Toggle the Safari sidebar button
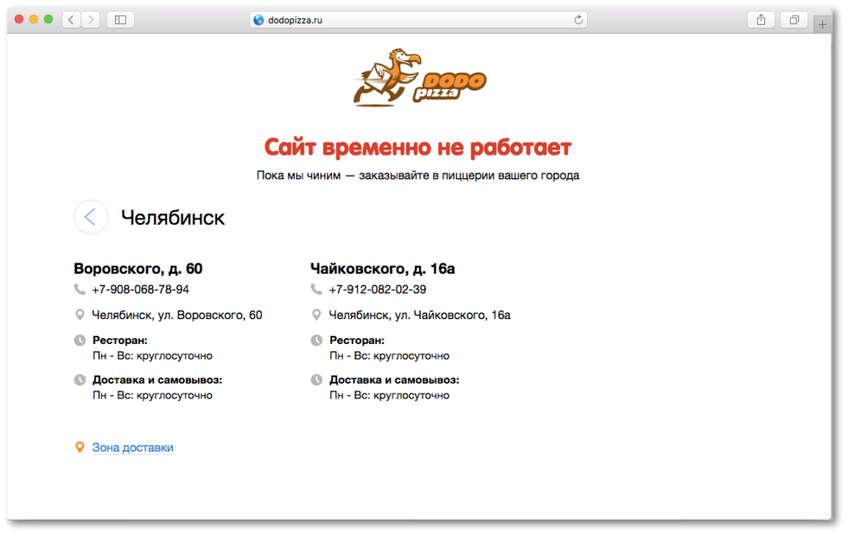The image size is (848, 535). pyautogui.click(x=120, y=20)
